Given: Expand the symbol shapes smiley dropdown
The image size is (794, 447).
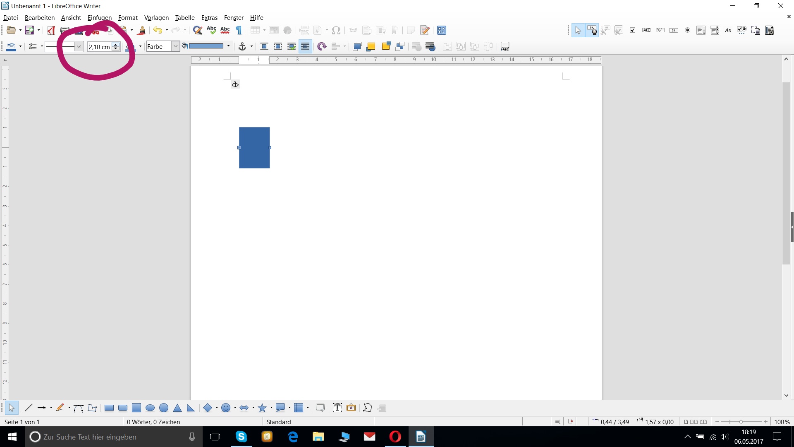Looking at the screenshot, I should click(x=235, y=408).
